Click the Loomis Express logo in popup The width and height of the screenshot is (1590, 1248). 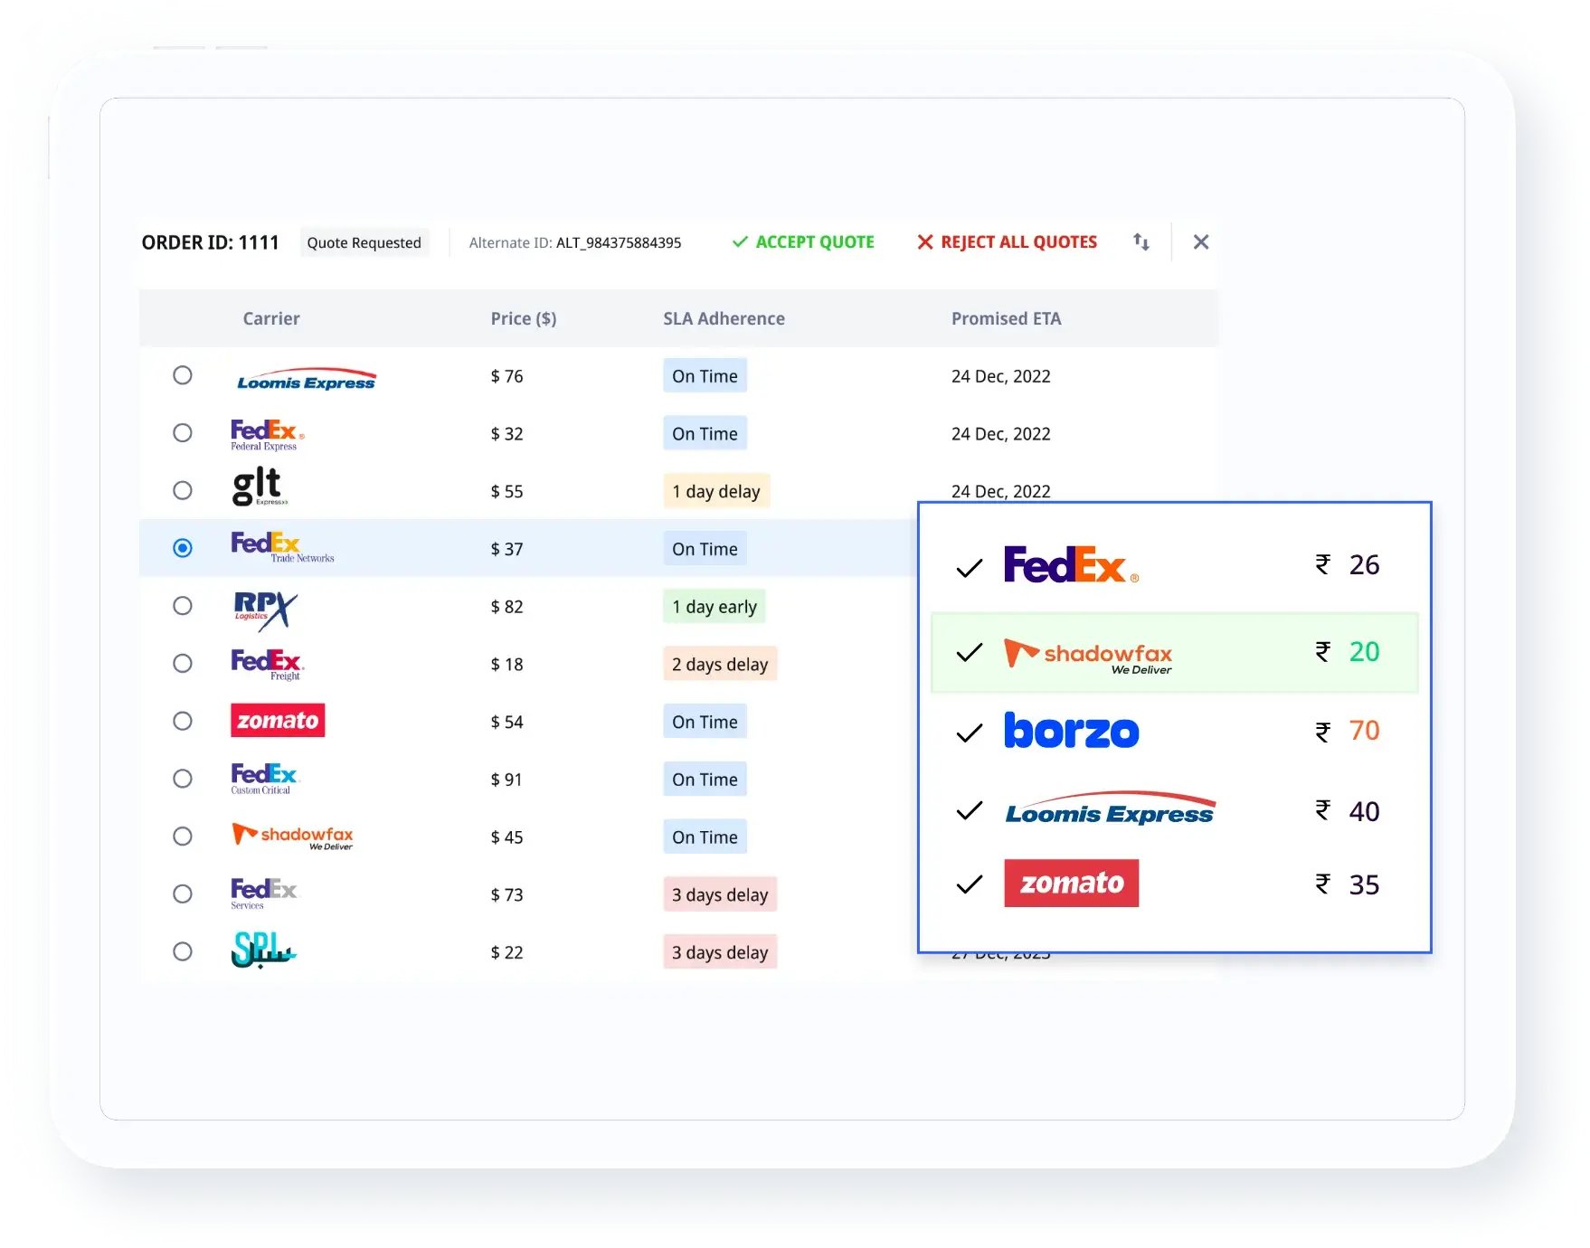[x=1110, y=810]
